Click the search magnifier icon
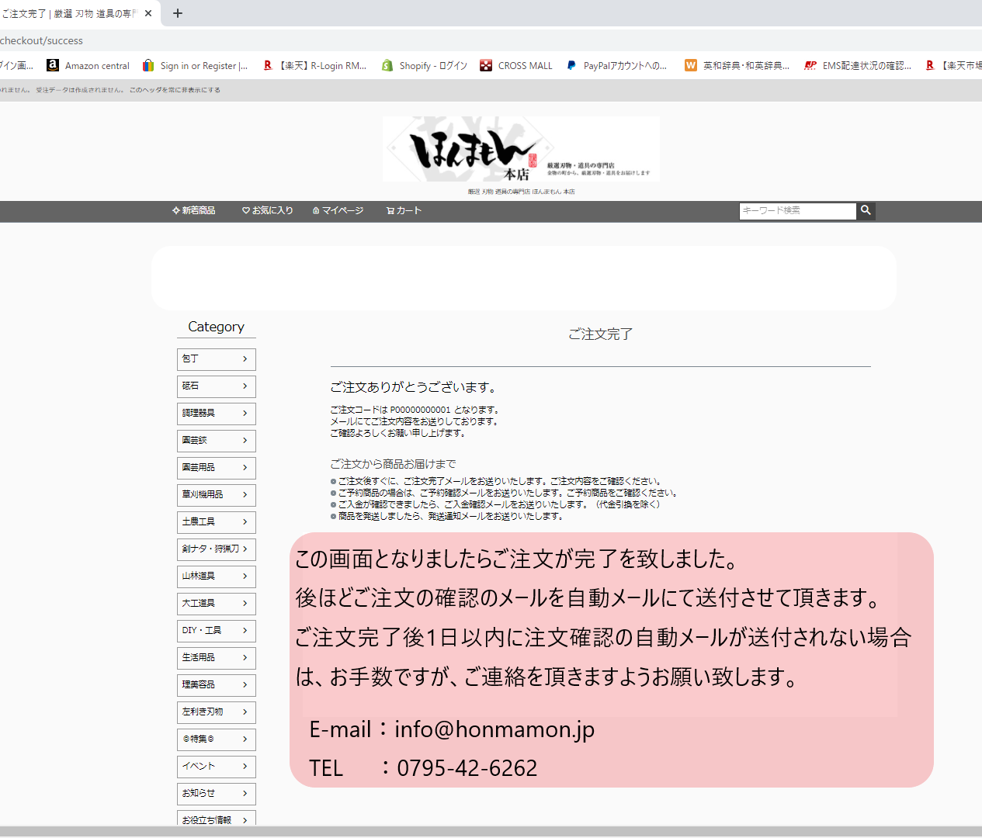Screen dimensions: 982x838 (x=866, y=210)
